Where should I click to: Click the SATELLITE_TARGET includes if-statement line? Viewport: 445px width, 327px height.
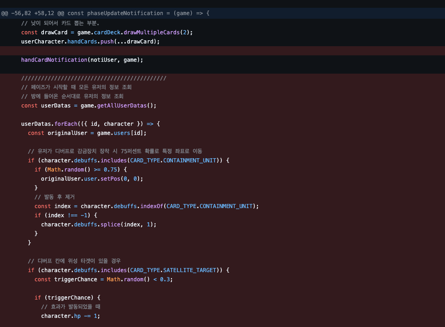[x=129, y=270]
